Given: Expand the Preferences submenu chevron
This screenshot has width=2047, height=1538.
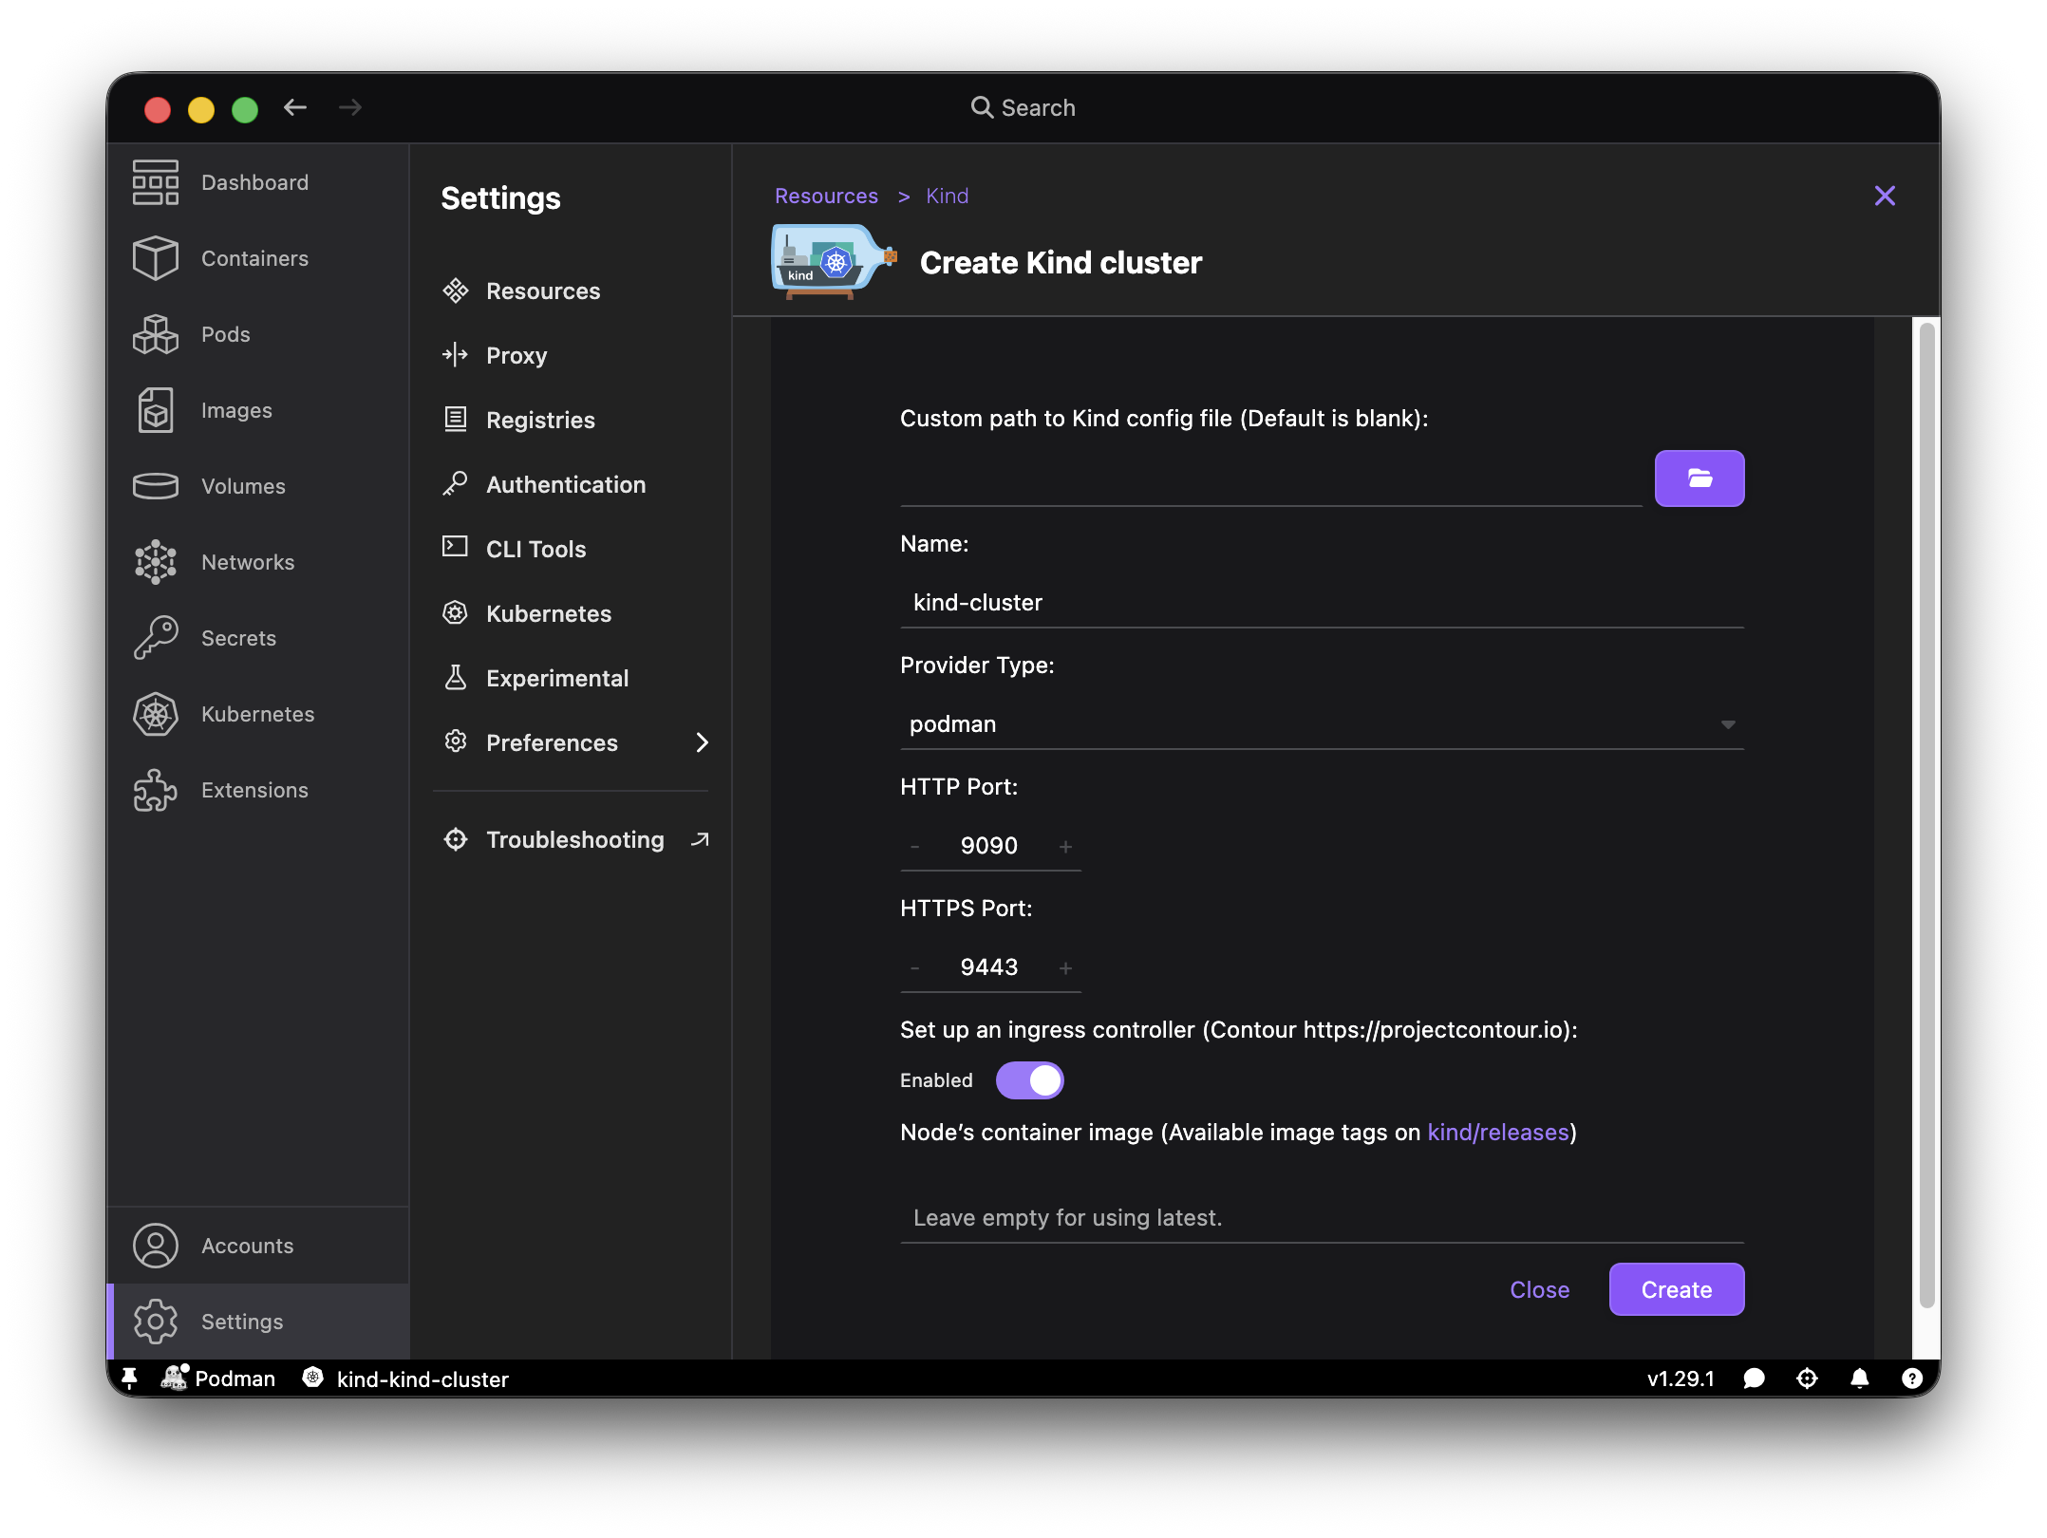Looking at the screenshot, I should pyautogui.click(x=702, y=742).
